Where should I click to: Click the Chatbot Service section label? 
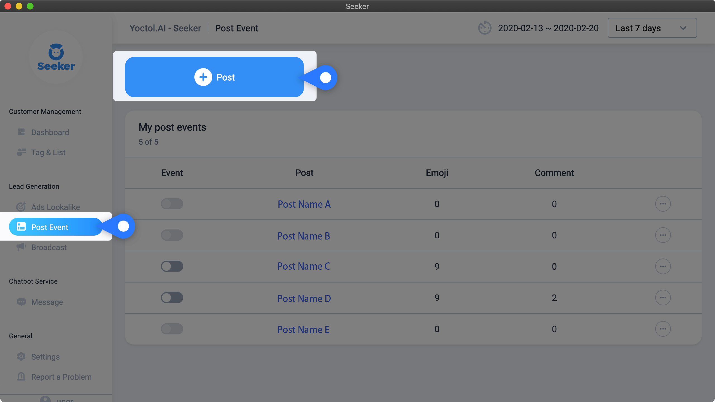(x=33, y=281)
